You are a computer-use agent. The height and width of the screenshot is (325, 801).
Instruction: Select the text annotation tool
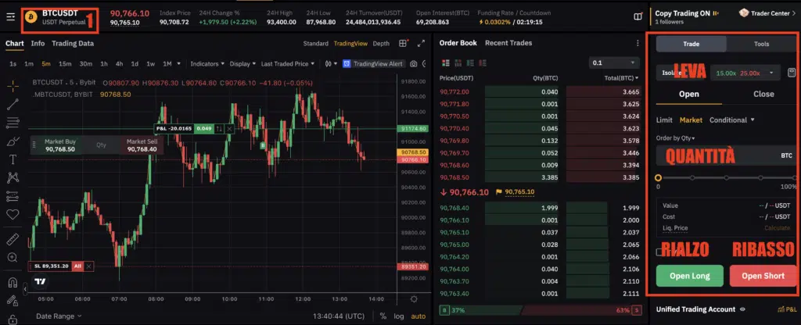(13, 159)
